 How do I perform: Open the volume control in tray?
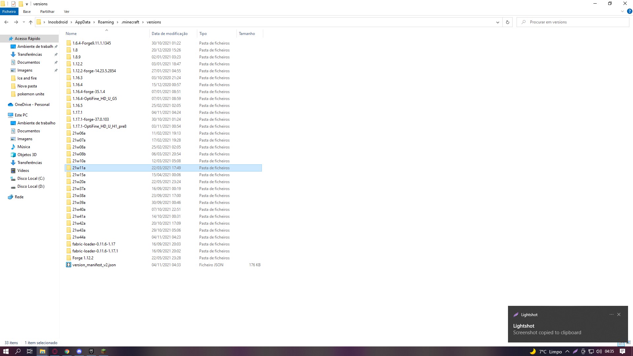(599, 351)
